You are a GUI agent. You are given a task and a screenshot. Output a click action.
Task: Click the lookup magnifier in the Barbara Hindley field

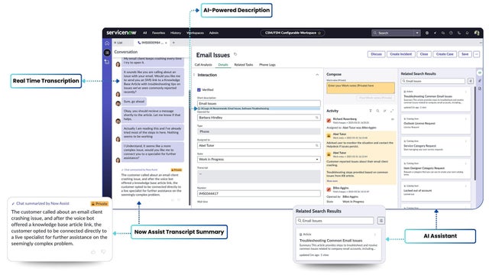[x=317, y=118]
